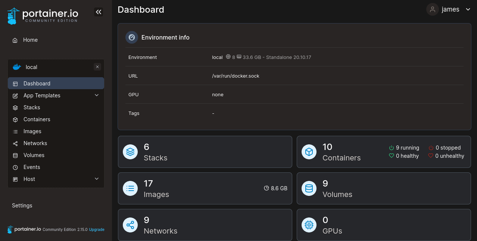Click the Containers cube icon in dashboard tile
The width and height of the screenshot is (477, 241).
pyautogui.click(x=309, y=152)
